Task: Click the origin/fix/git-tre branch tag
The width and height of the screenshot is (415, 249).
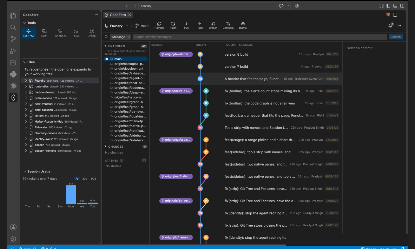Action: click(x=176, y=201)
